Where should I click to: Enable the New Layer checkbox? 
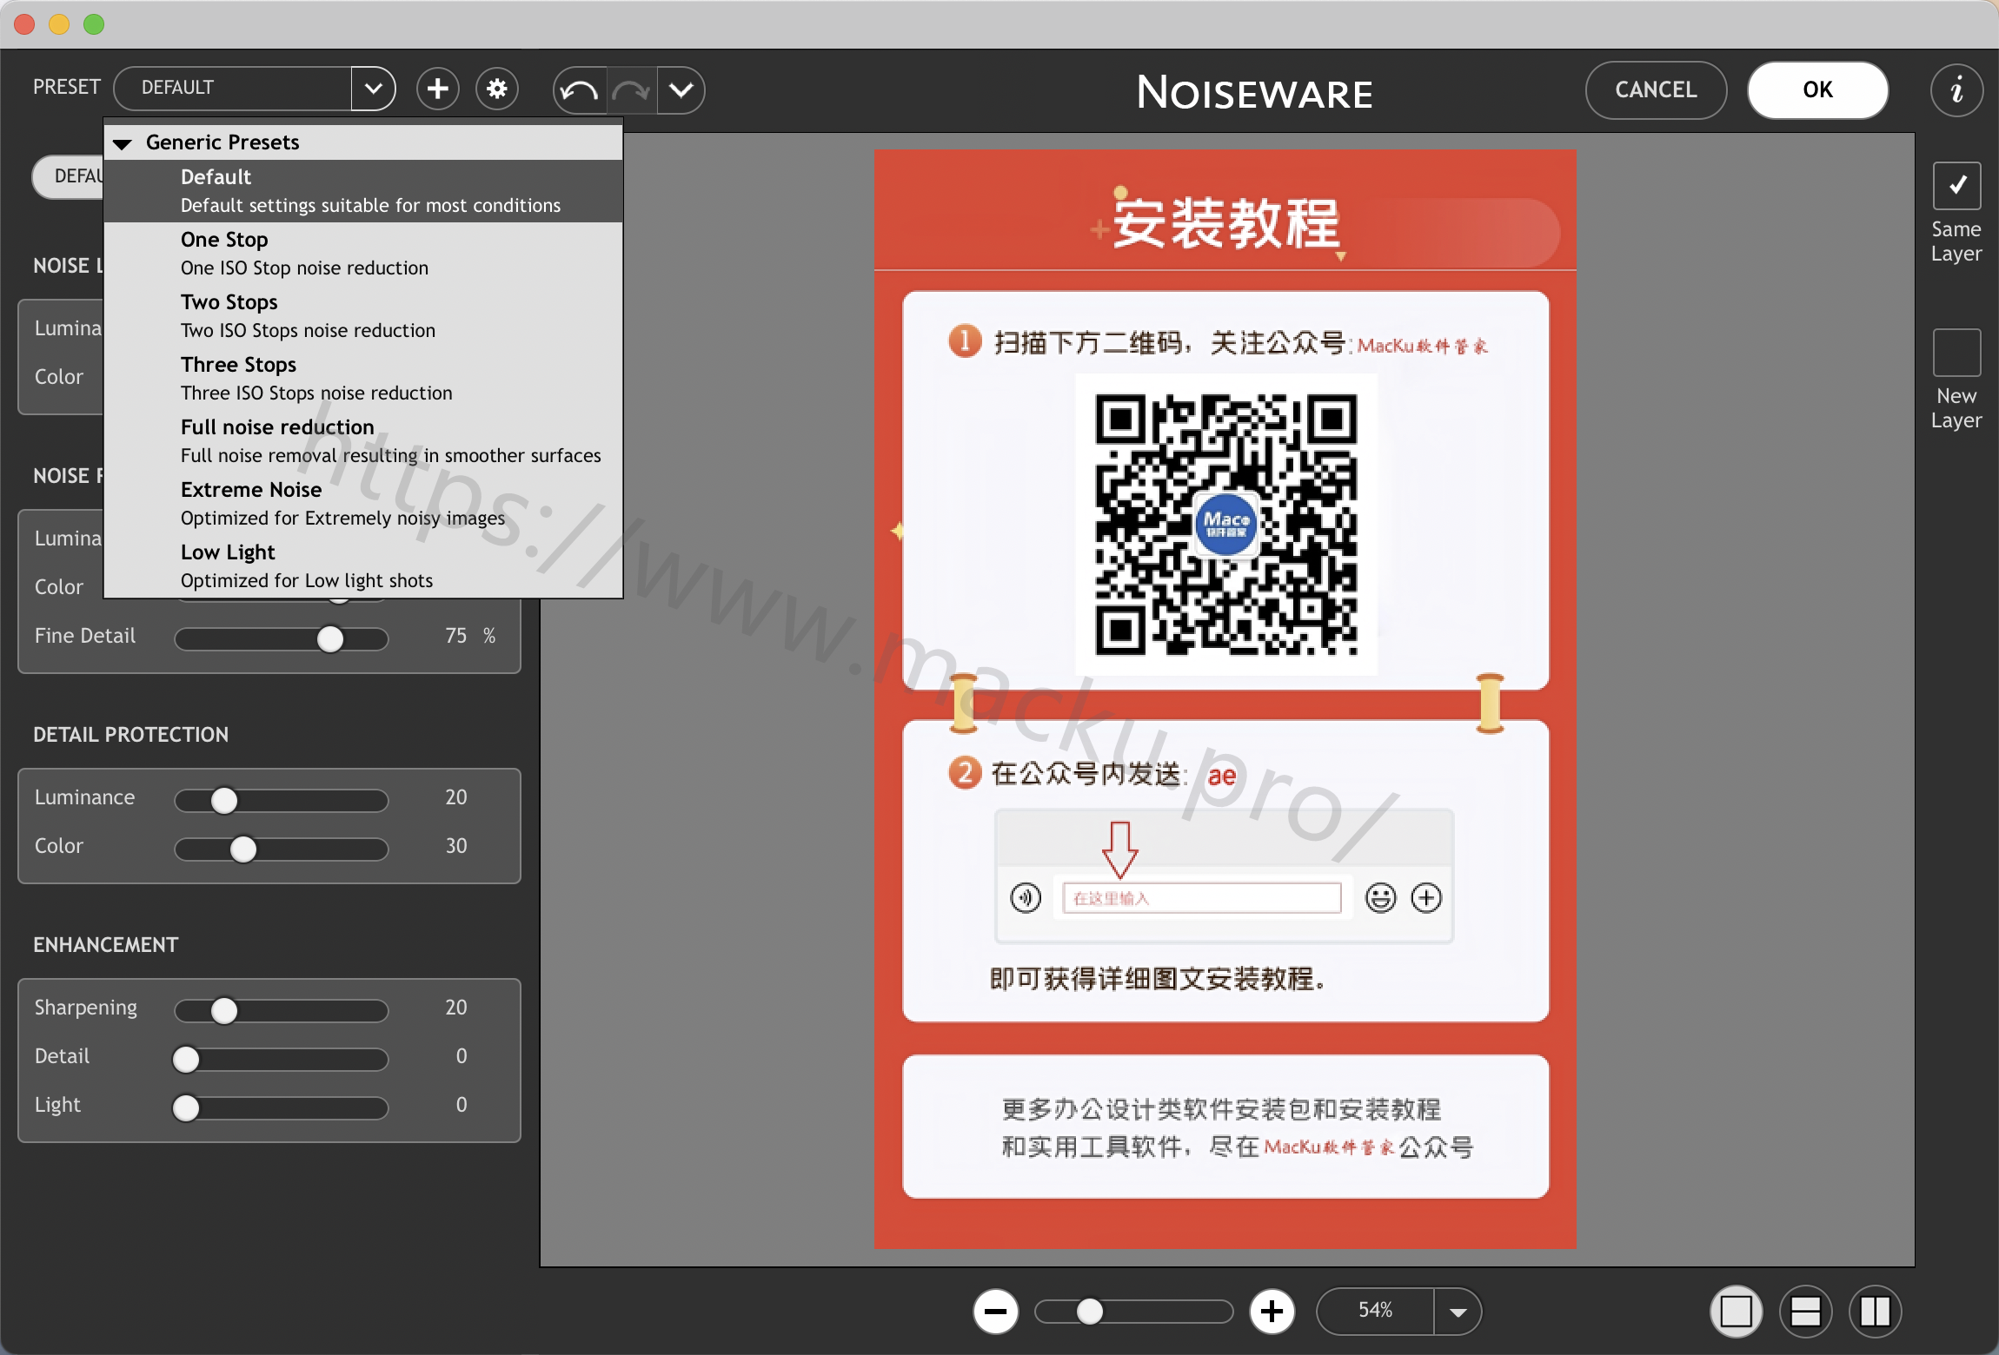[1956, 353]
